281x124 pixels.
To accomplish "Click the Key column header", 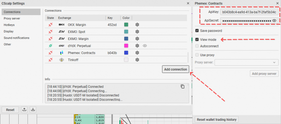I will 110,18.
